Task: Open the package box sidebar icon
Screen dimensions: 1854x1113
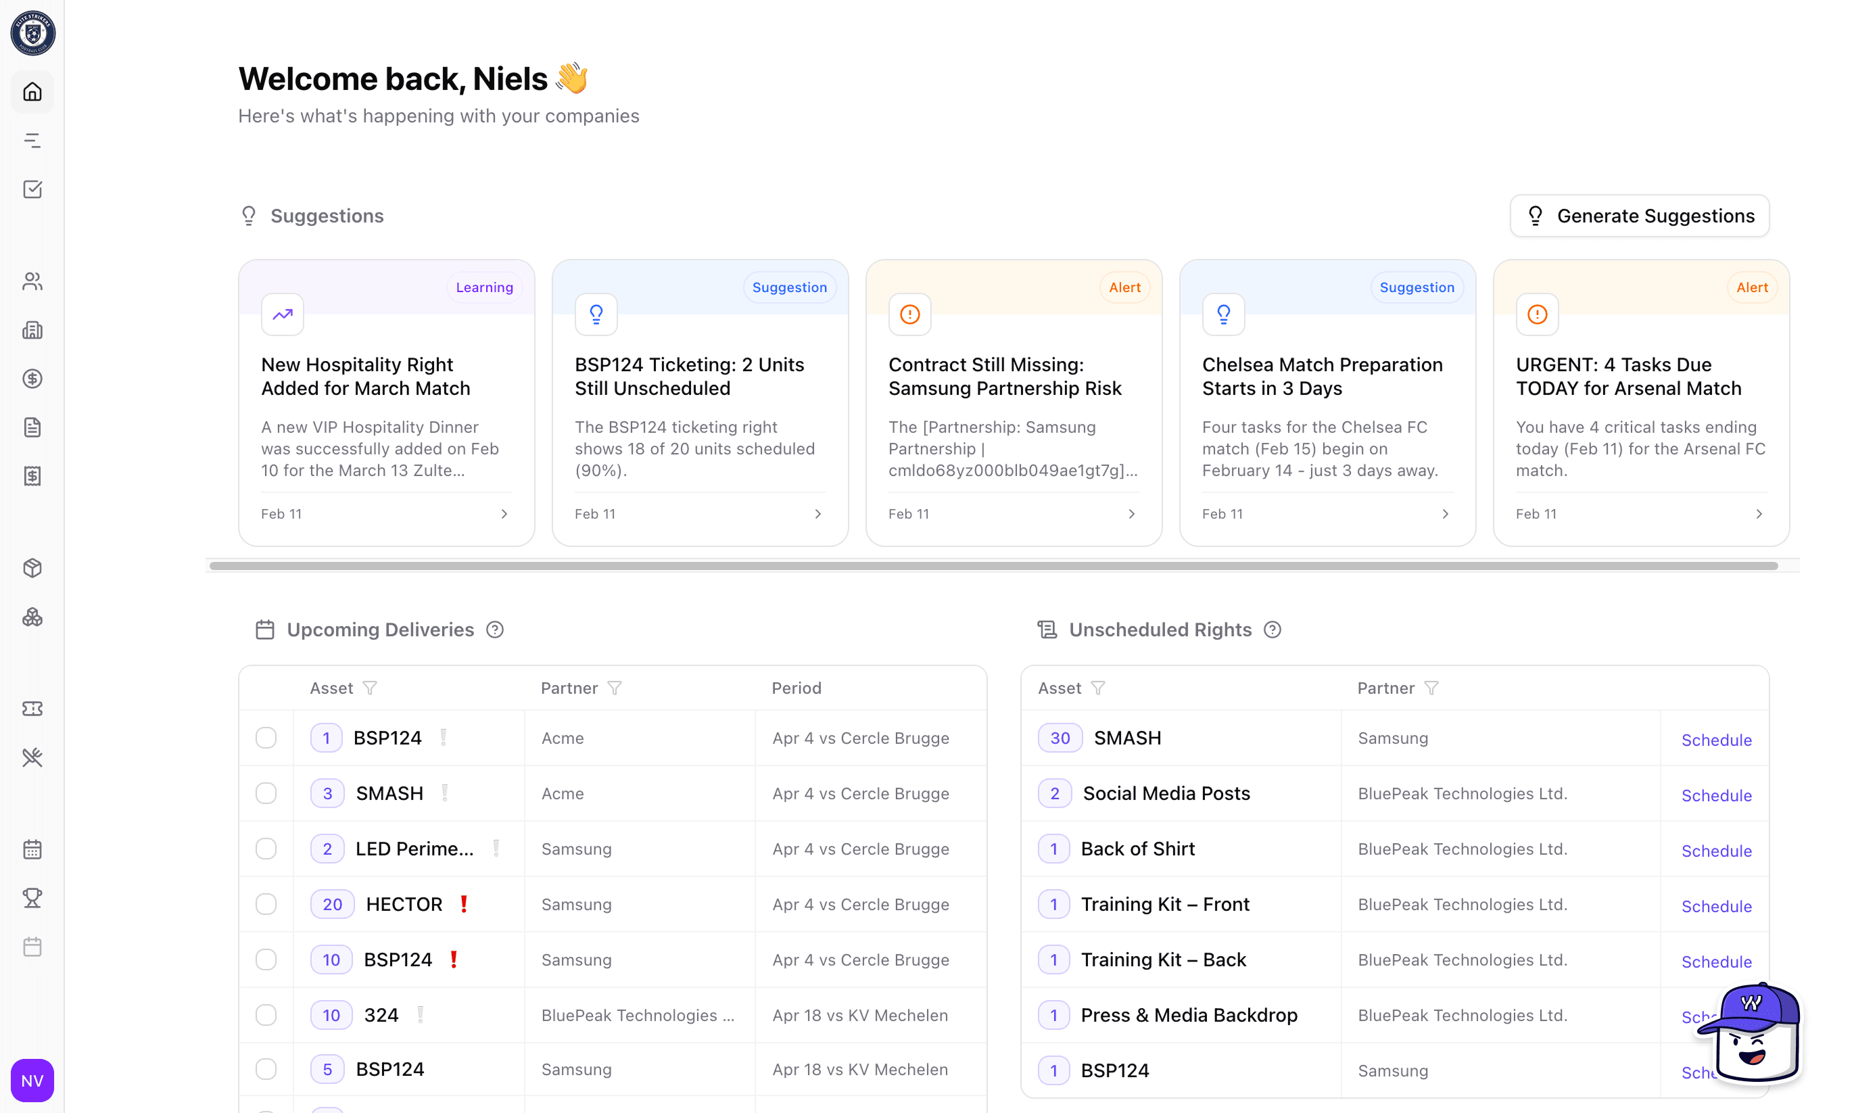Action: 32,568
